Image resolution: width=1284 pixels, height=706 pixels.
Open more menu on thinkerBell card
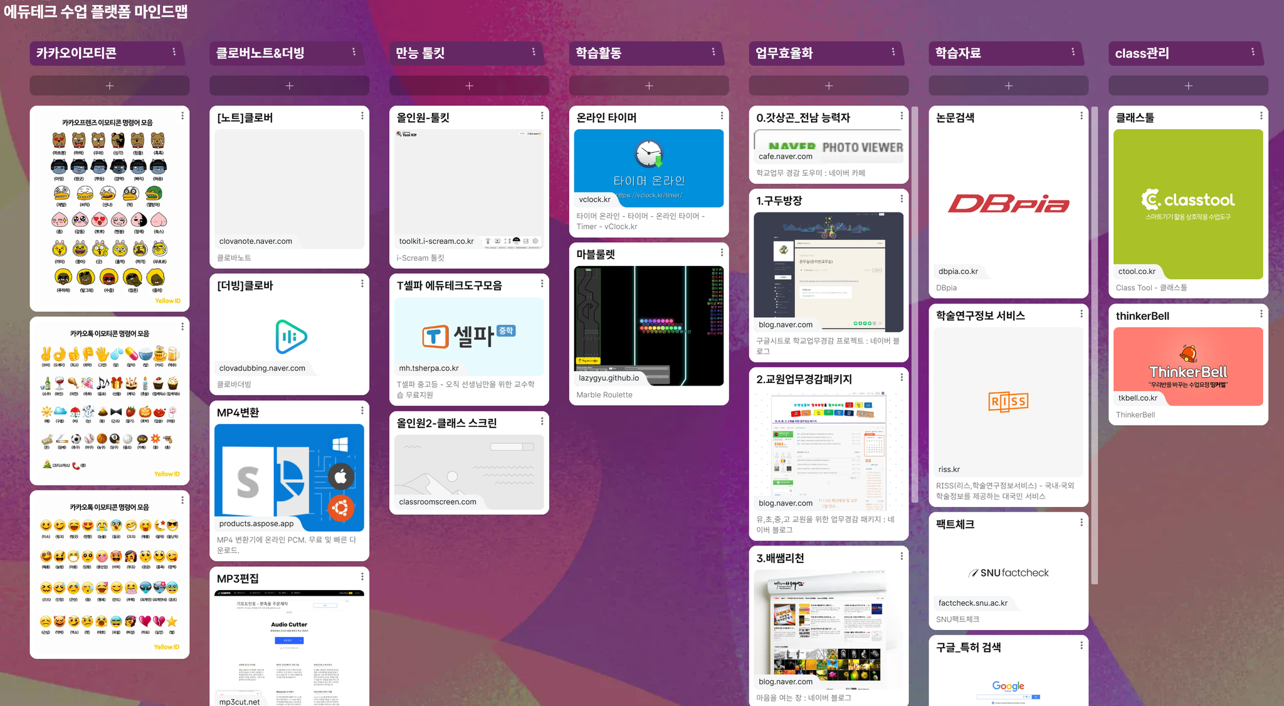[1261, 314]
